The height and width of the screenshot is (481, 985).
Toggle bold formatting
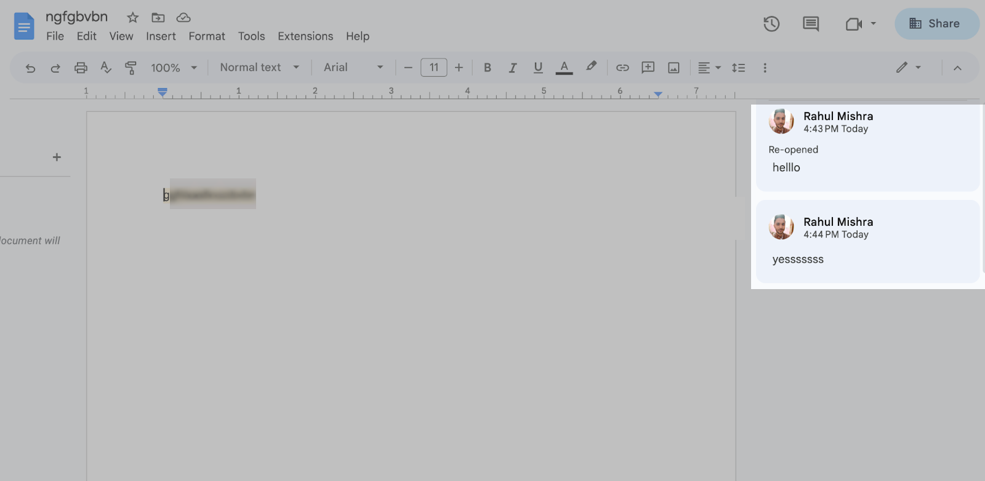point(487,68)
